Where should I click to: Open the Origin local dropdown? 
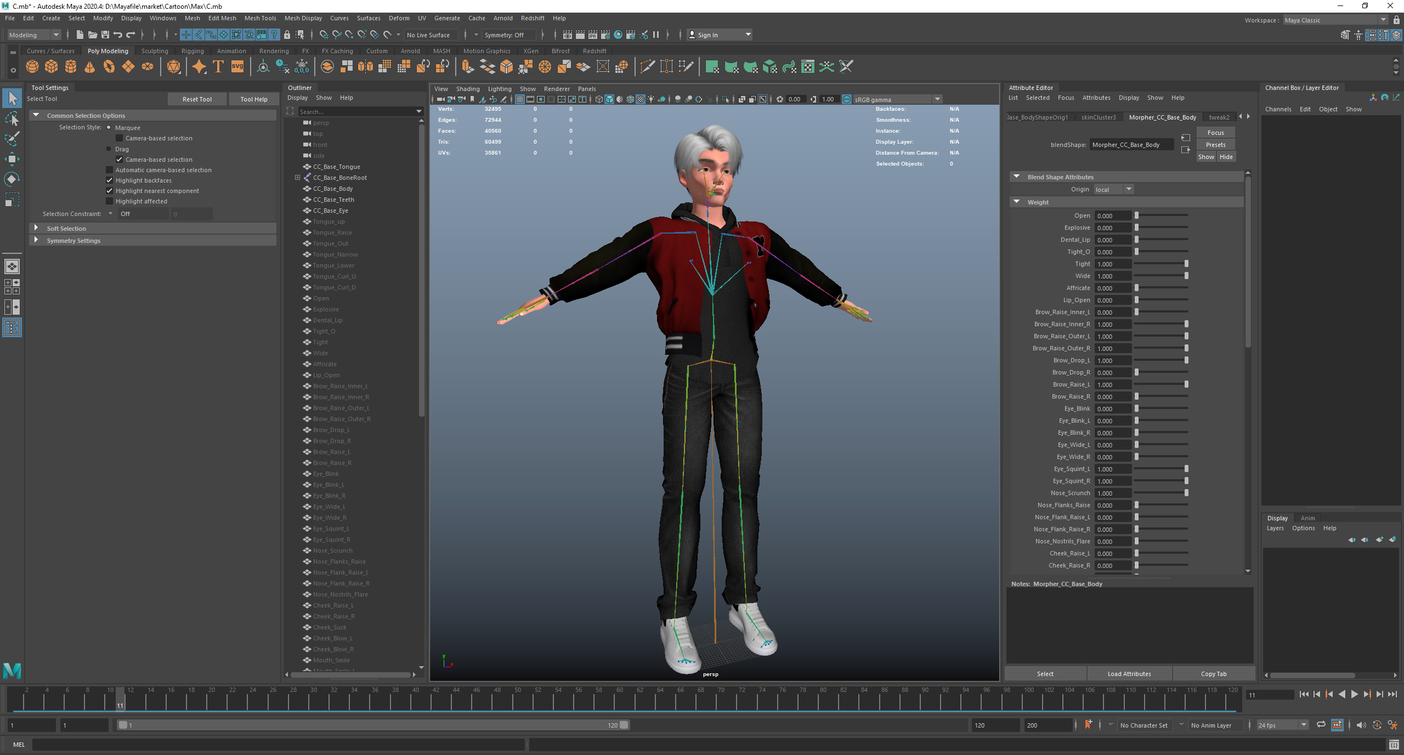(x=1113, y=190)
